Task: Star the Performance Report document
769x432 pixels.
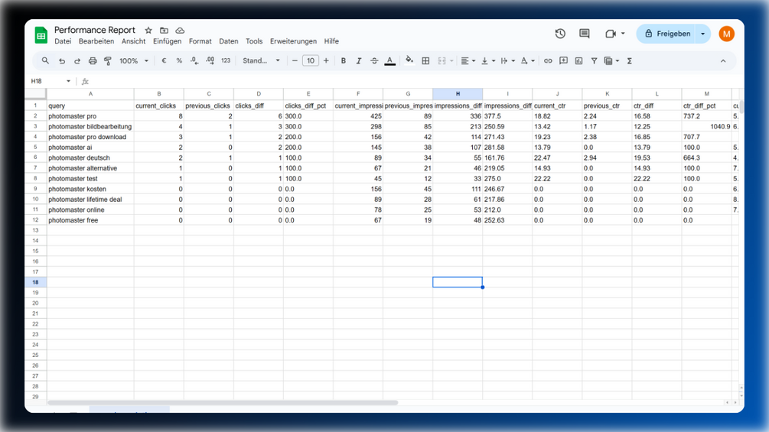Action: point(148,31)
